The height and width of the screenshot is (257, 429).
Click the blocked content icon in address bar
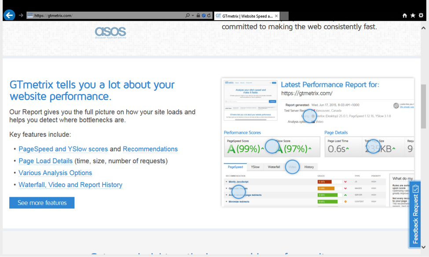(204, 15)
